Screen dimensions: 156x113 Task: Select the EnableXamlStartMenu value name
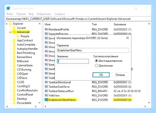pyautogui.click(x=62, y=100)
